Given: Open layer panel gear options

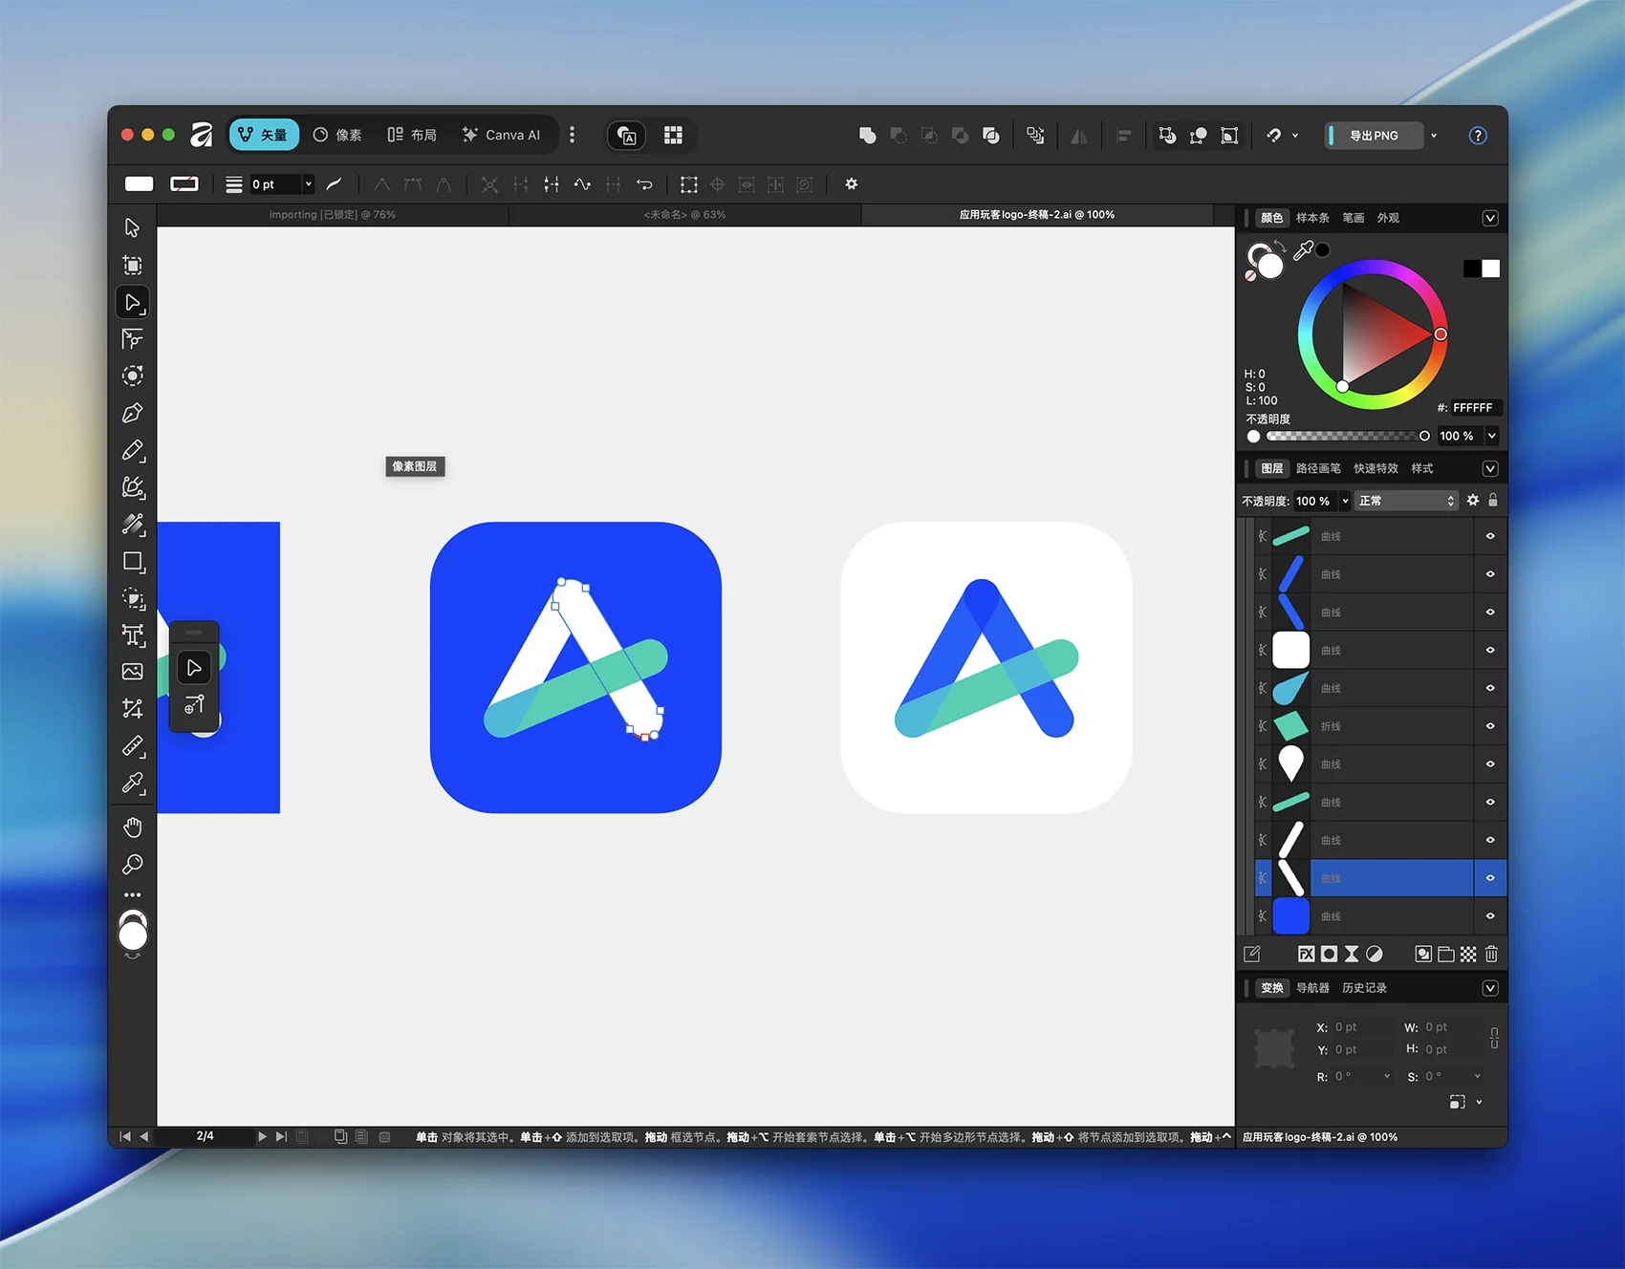Looking at the screenshot, I should [x=1473, y=501].
